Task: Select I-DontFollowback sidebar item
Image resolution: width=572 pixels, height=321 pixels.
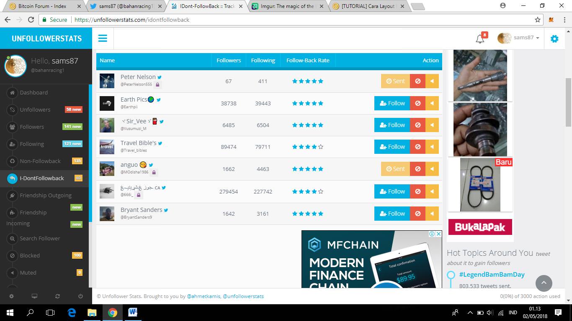Action: pyautogui.click(x=42, y=178)
